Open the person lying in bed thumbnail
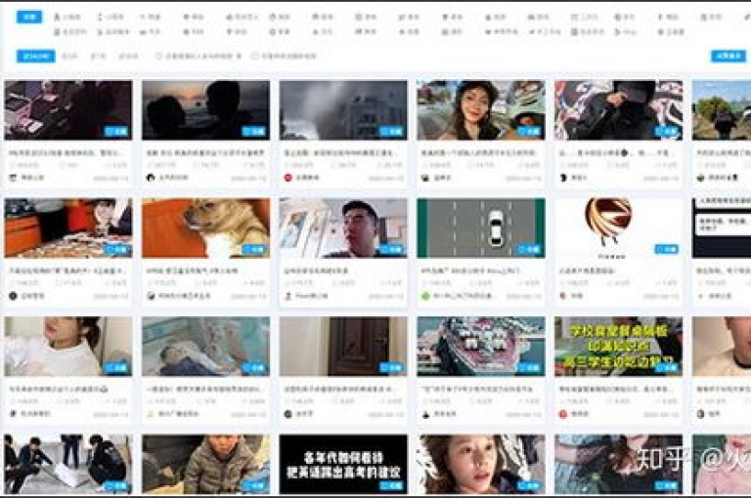Image resolution: width=751 pixels, height=498 pixels. pyautogui.click(x=206, y=347)
